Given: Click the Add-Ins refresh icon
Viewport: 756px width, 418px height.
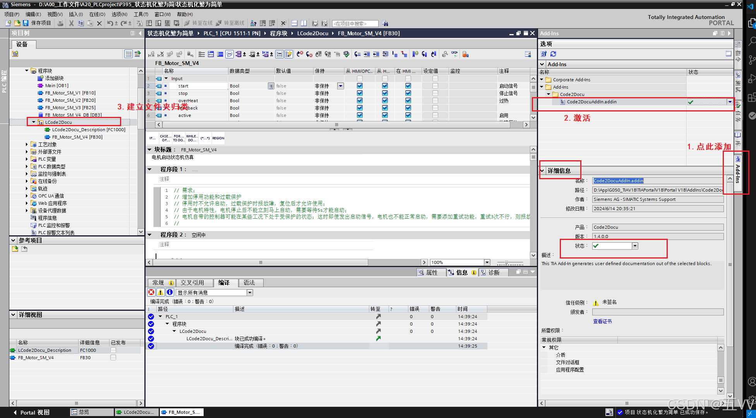Looking at the screenshot, I should (x=553, y=54).
